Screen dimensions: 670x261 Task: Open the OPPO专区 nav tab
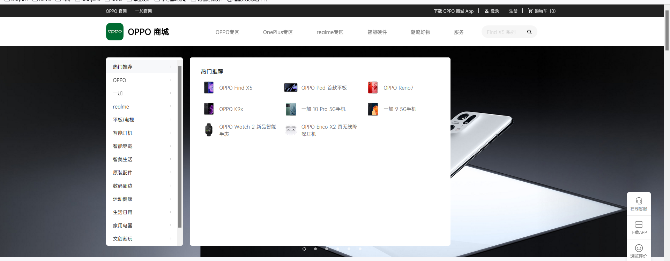point(227,32)
